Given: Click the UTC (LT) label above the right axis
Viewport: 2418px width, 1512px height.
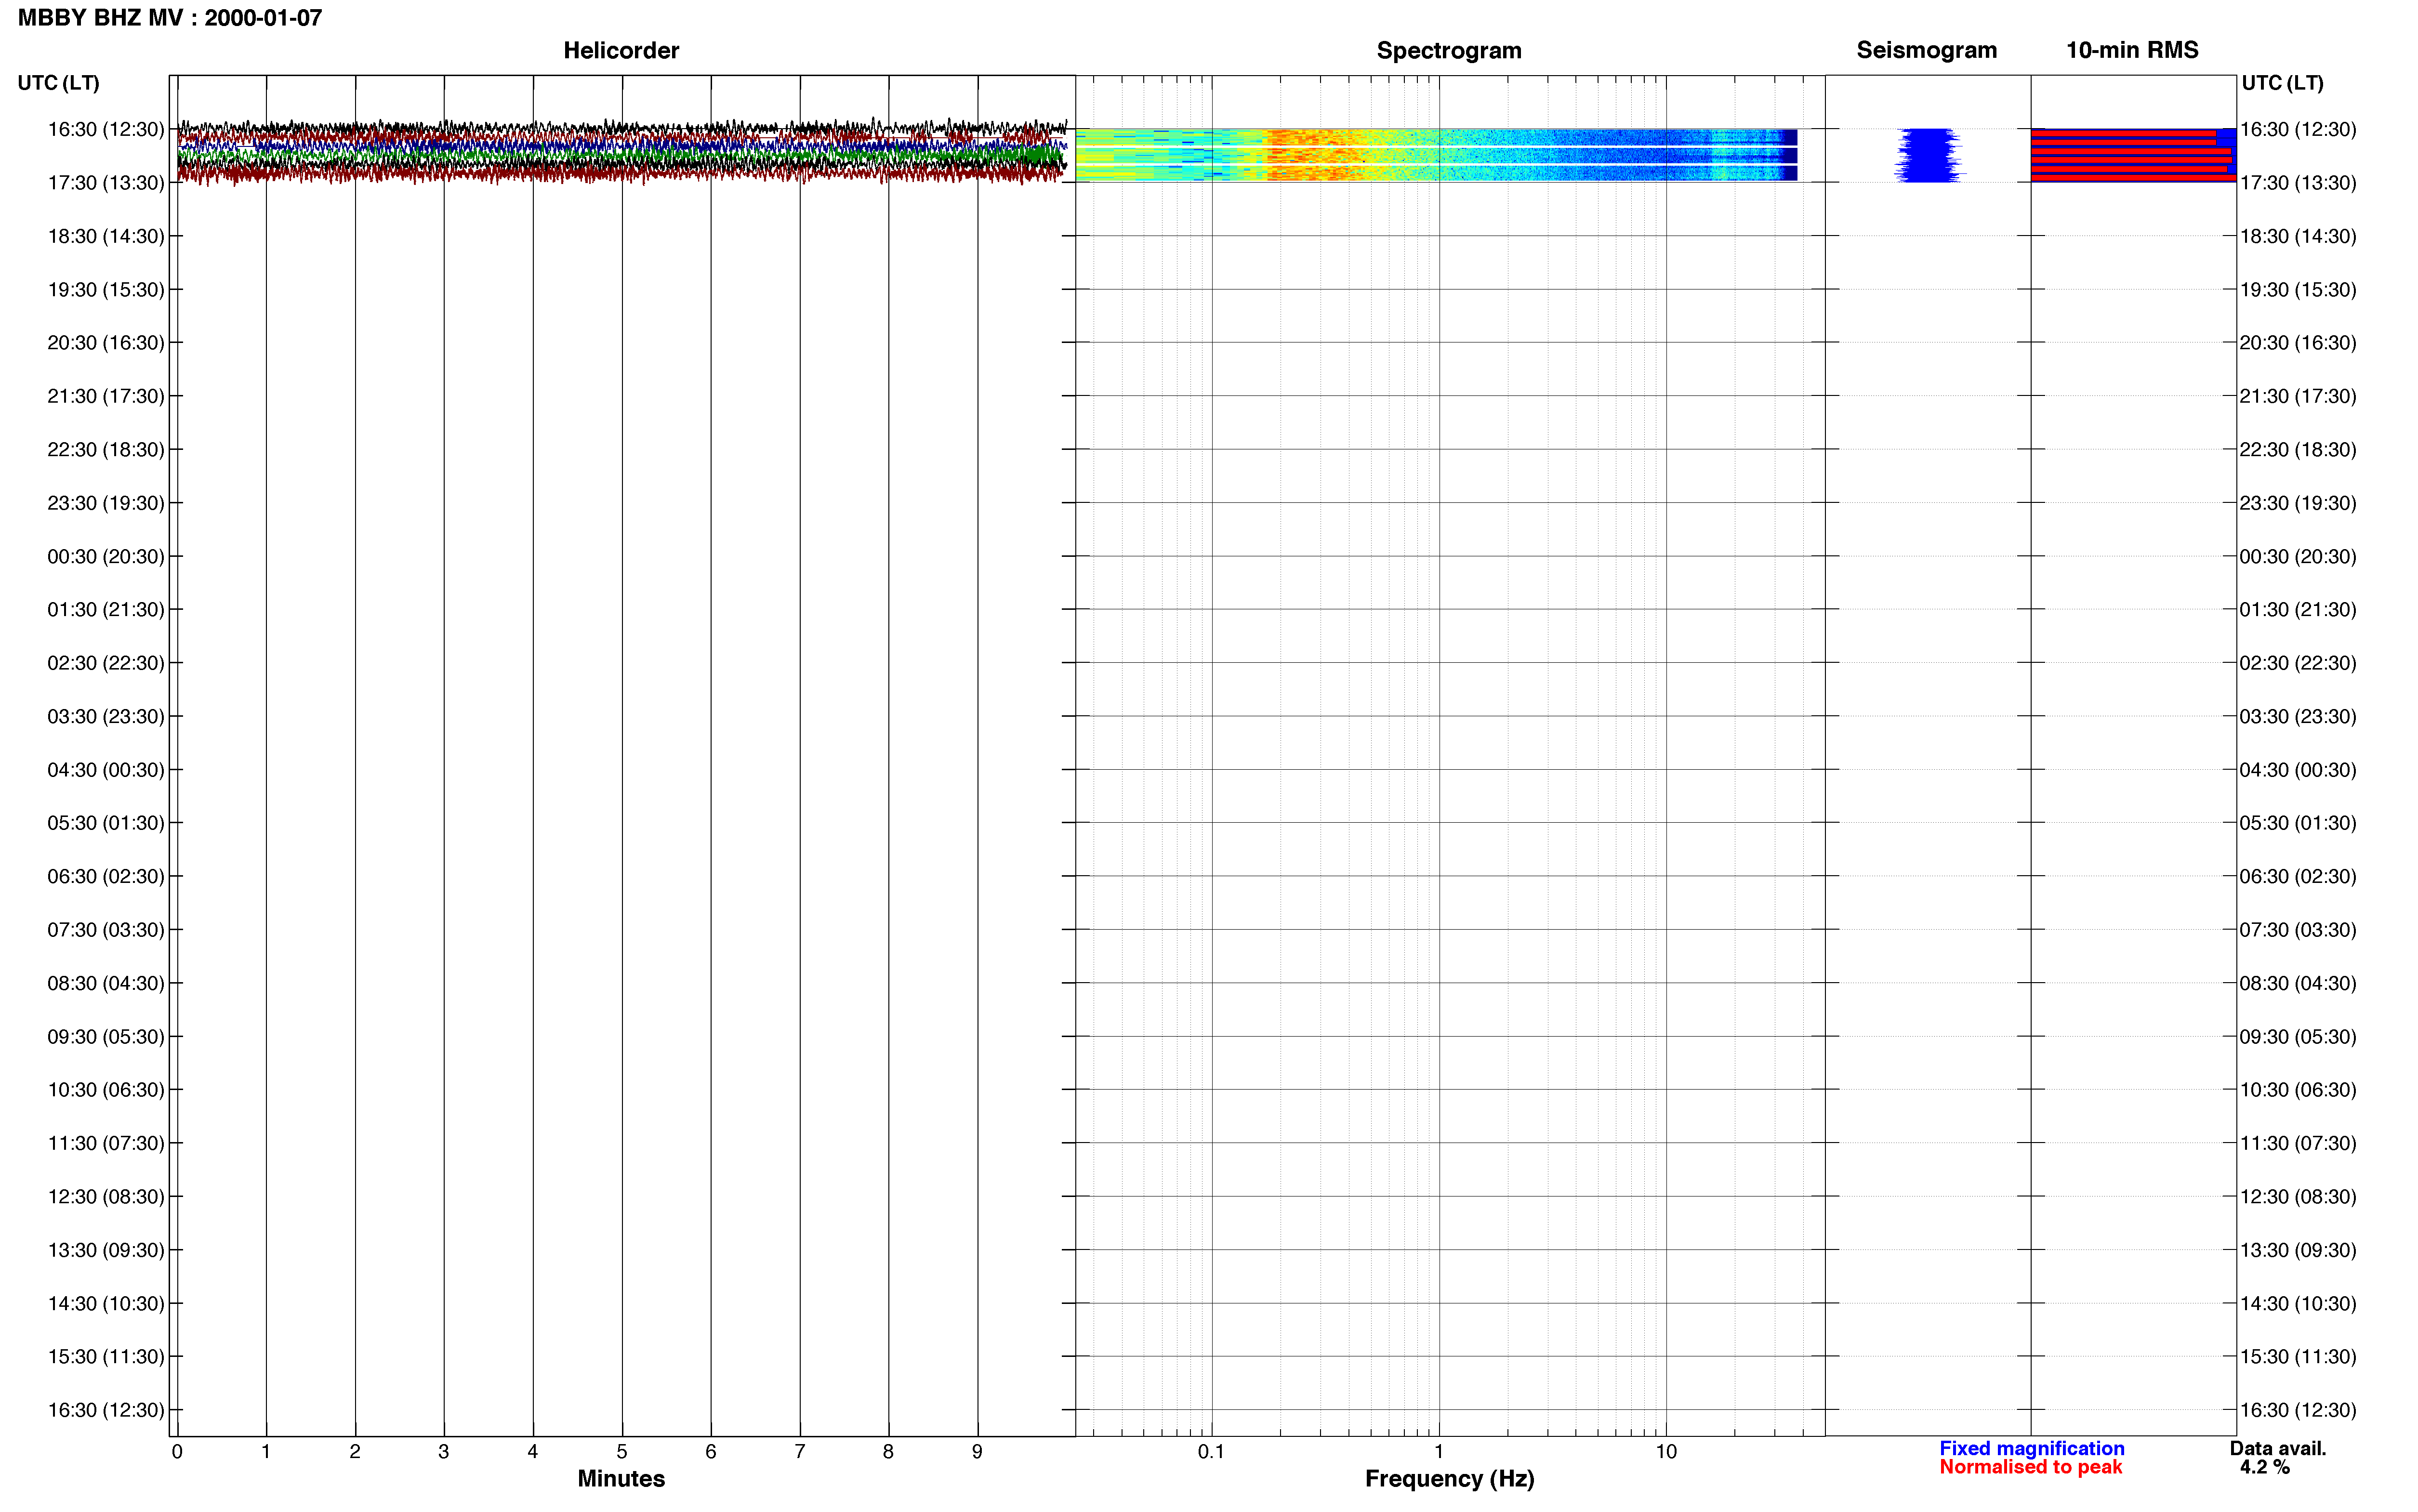Looking at the screenshot, I should pos(2282,83).
